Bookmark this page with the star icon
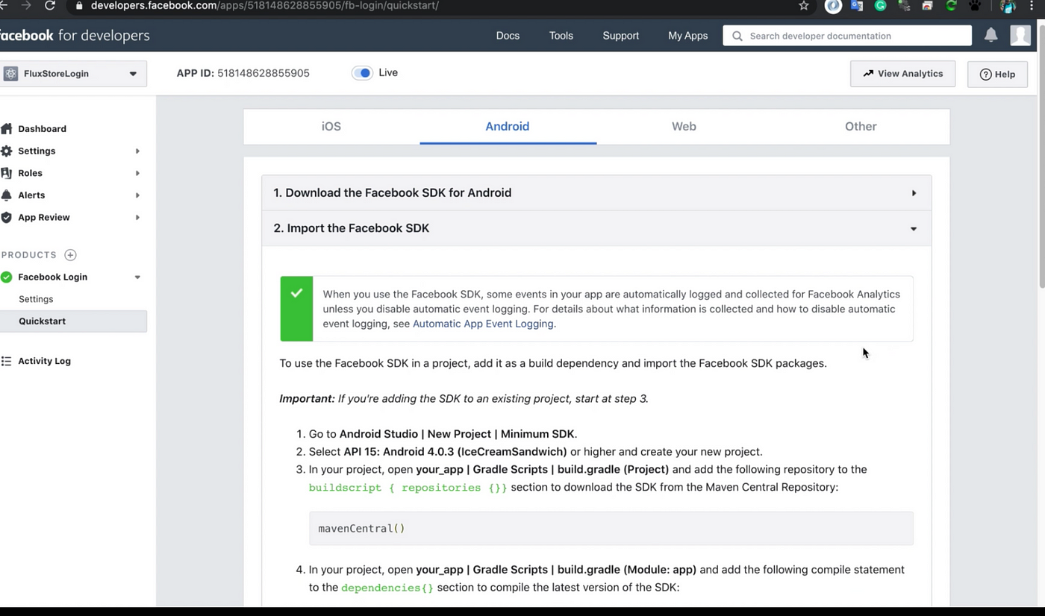 [804, 5]
